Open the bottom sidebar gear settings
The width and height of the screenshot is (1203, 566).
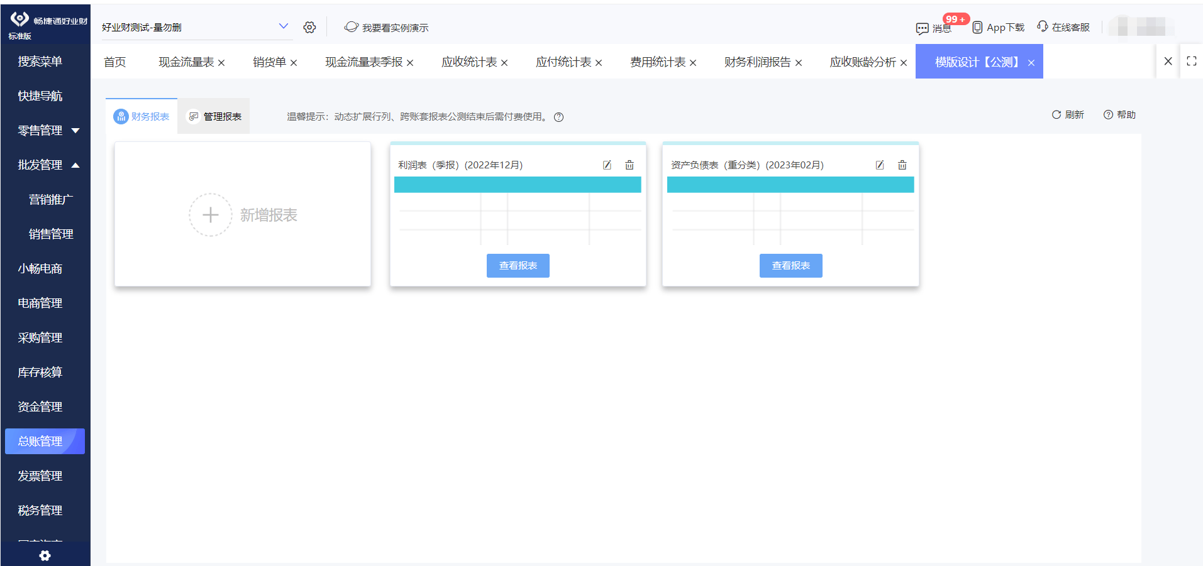[x=45, y=555]
